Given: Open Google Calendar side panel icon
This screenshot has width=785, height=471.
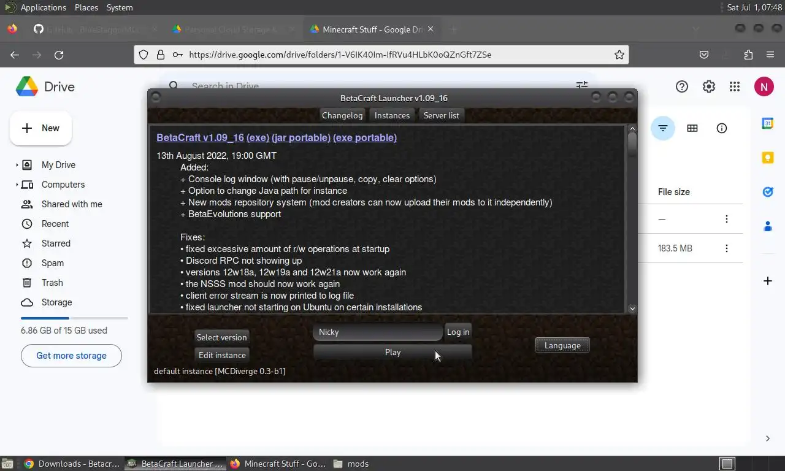Looking at the screenshot, I should tap(767, 123).
